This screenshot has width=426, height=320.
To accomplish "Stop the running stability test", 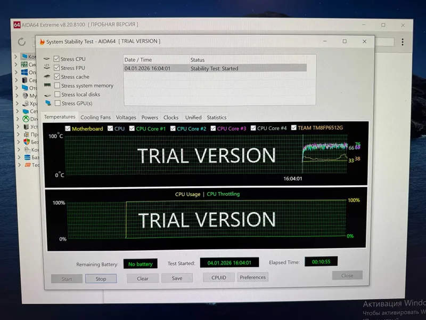I will 101,278.
